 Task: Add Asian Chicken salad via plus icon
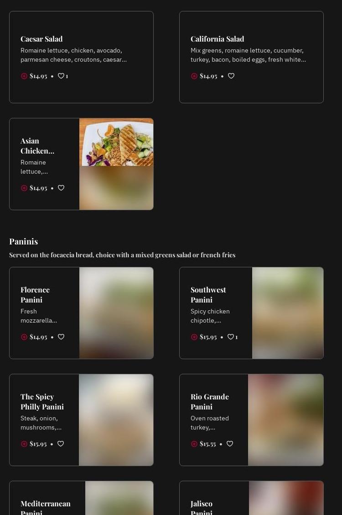tap(24, 188)
